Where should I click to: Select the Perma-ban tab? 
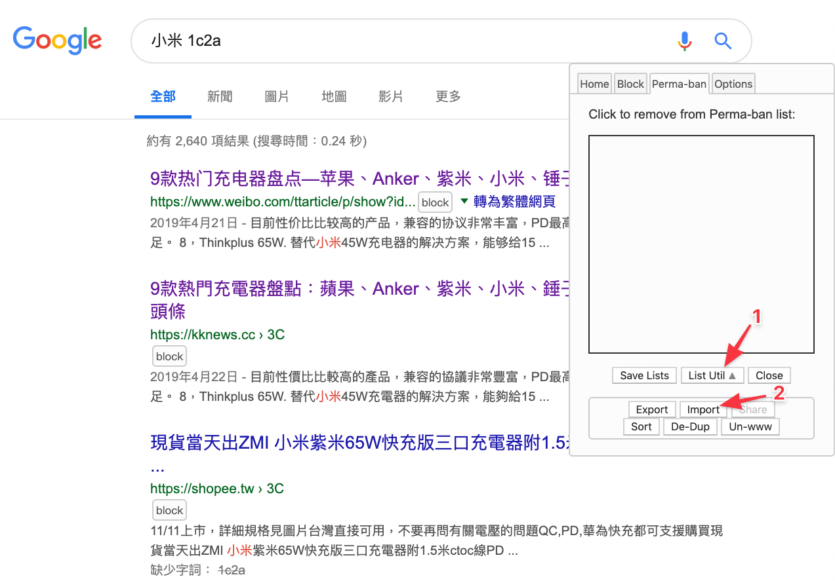click(679, 84)
